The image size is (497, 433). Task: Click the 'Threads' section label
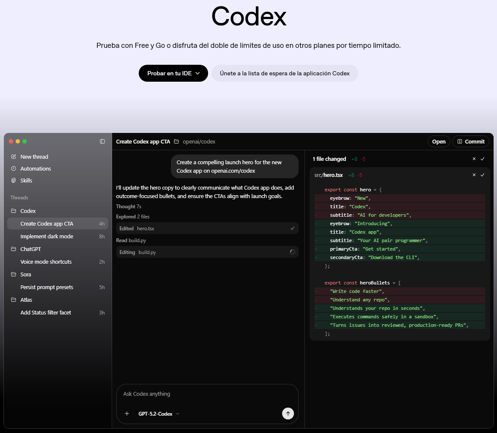(x=19, y=198)
